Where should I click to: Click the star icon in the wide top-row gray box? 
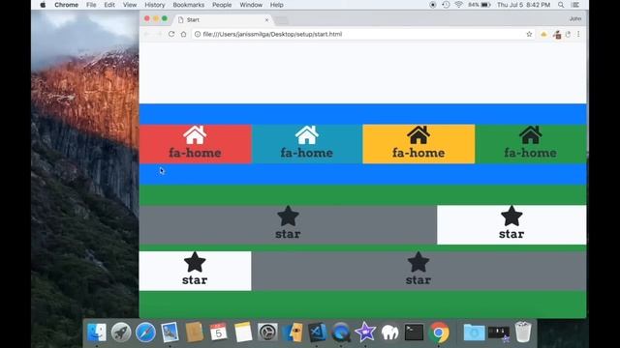288,216
